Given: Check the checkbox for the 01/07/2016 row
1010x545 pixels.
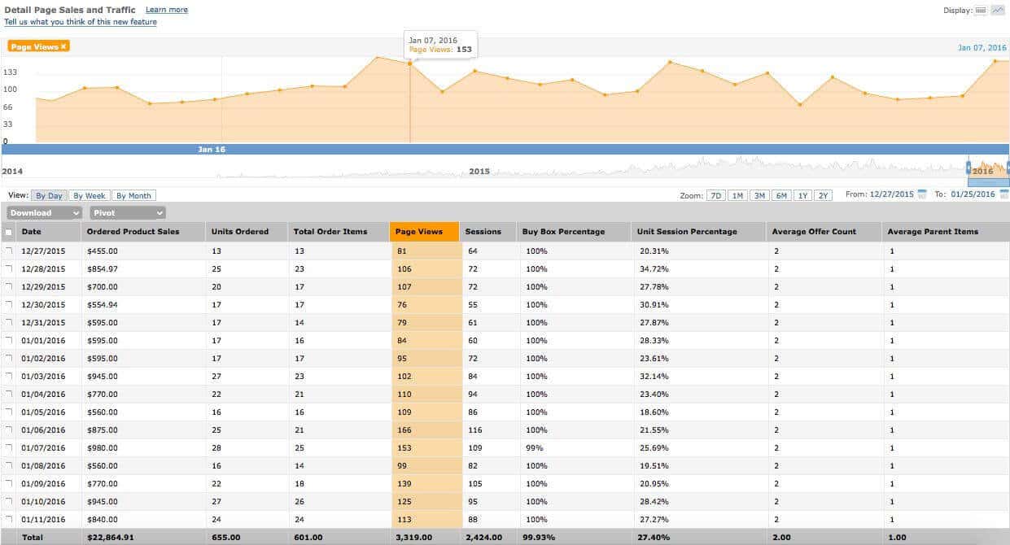Looking at the screenshot, I should (10, 447).
